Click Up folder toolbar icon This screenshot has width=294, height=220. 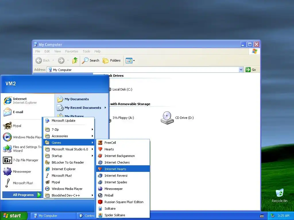coord(75,60)
